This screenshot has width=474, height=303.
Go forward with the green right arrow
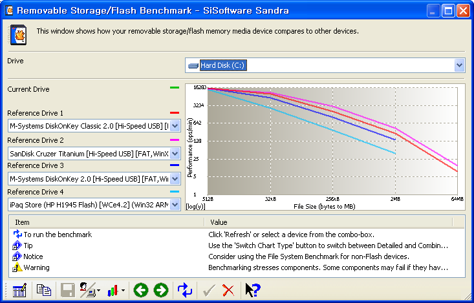pyautogui.click(x=161, y=290)
